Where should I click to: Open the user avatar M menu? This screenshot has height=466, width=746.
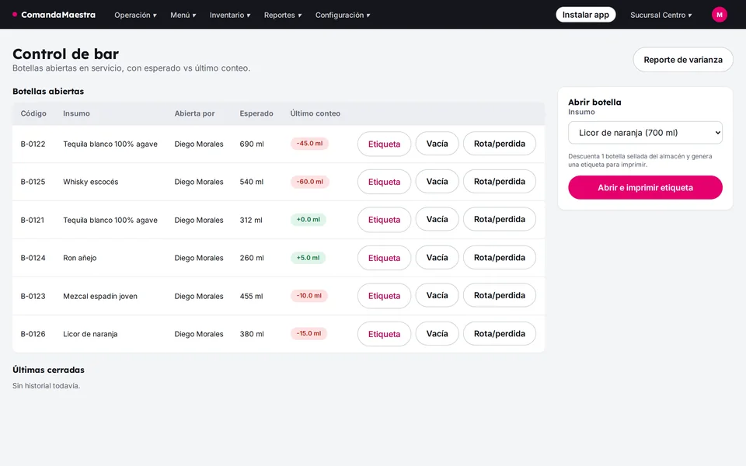coord(720,15)
